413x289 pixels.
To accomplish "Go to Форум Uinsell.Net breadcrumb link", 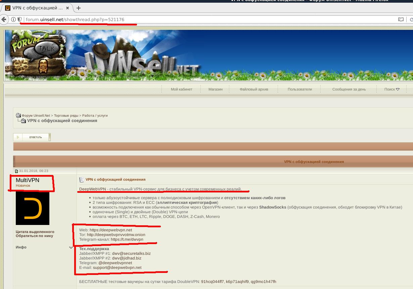I will point(36,115).
